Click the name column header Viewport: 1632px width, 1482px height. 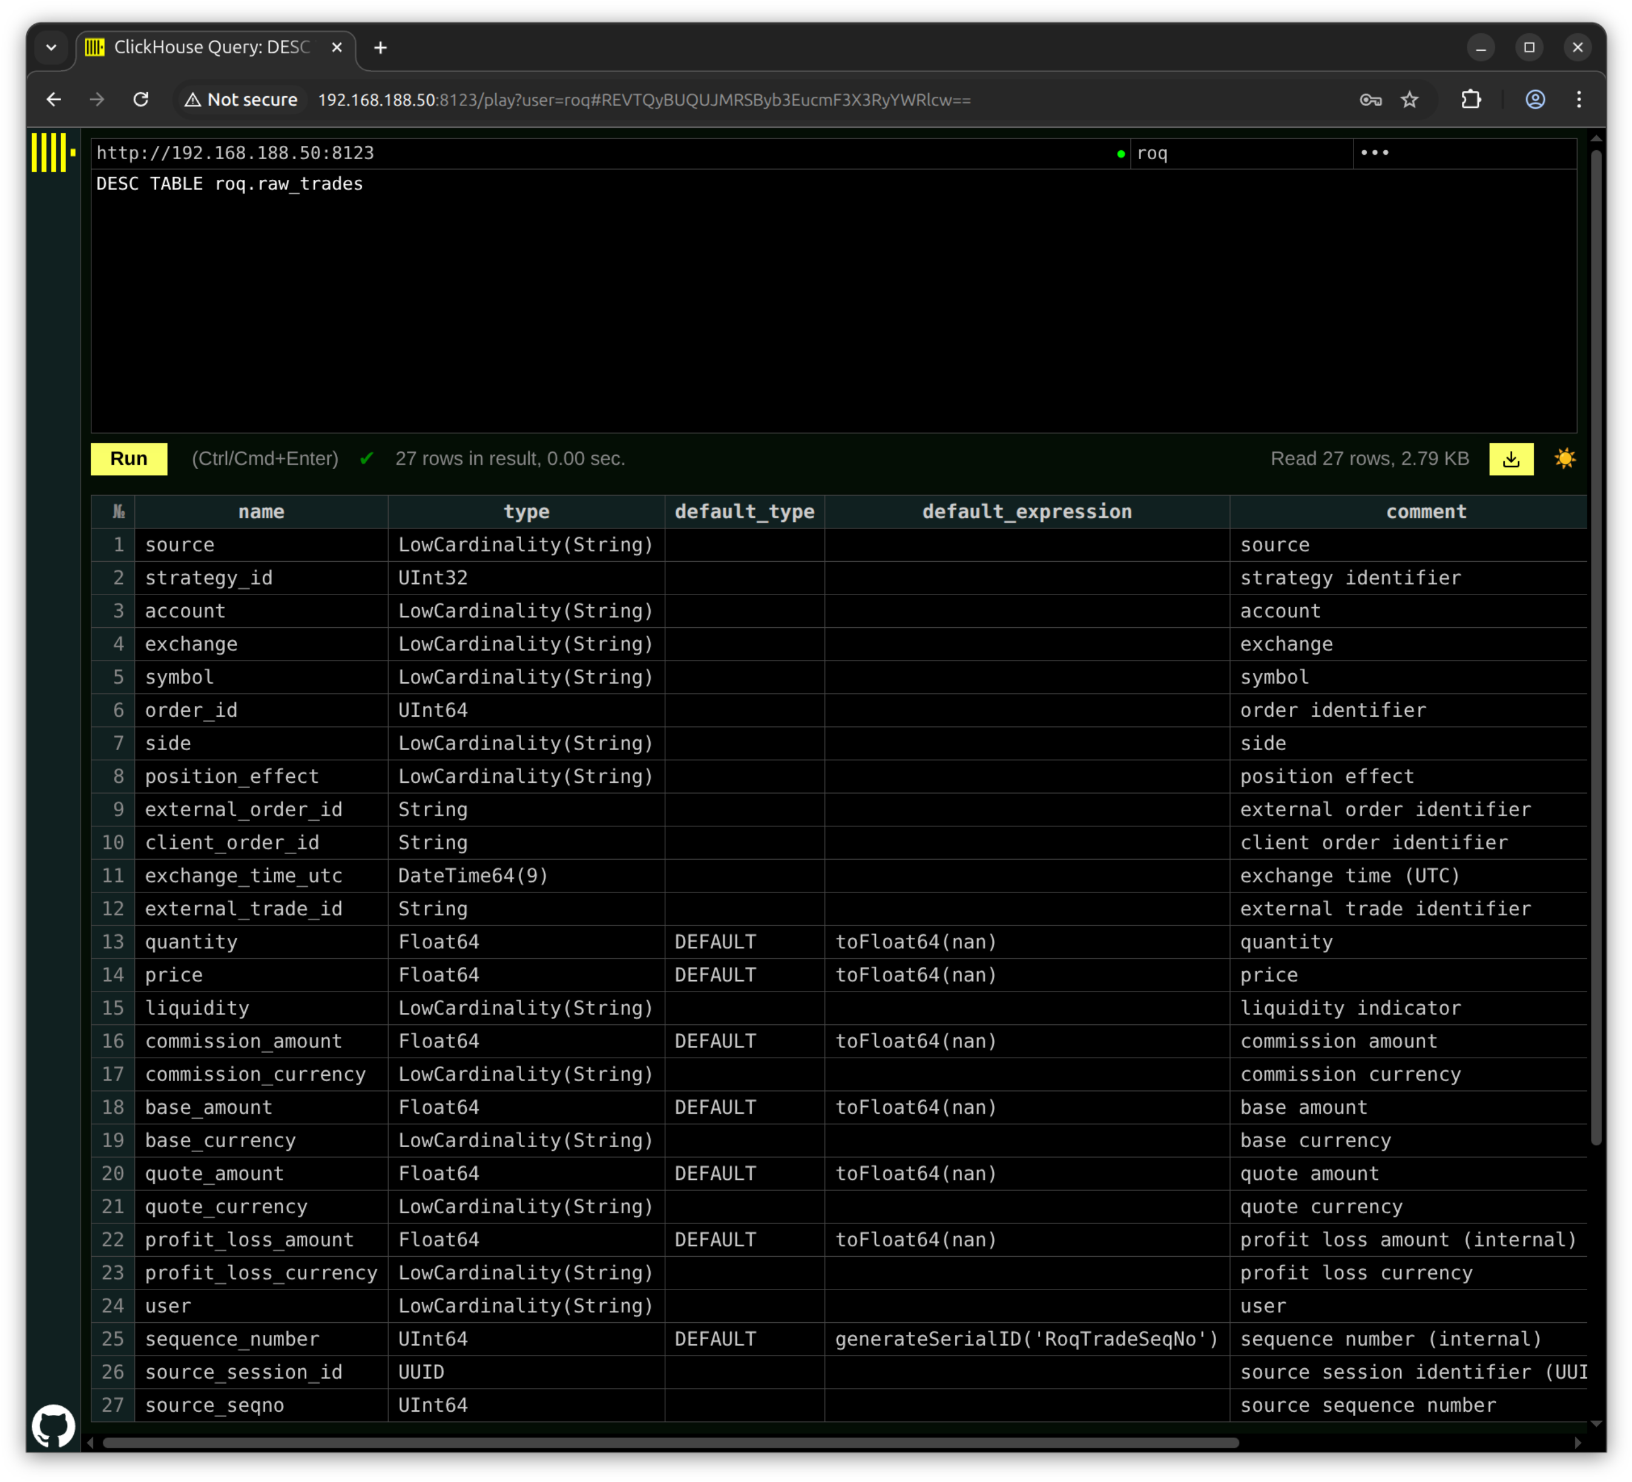click(262, 512)
